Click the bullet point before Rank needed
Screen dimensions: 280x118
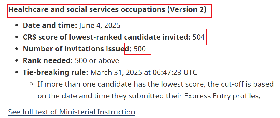point(17,60)
